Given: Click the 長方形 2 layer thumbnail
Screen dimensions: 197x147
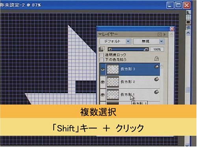Looking at the screenshot, I should point(113,82).
